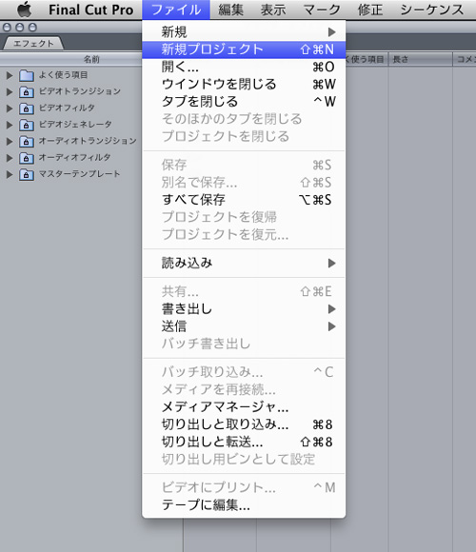Open the Apple menu
Image resolution: width=476 pixels, height=552 pixels.
tap(25, 10)
